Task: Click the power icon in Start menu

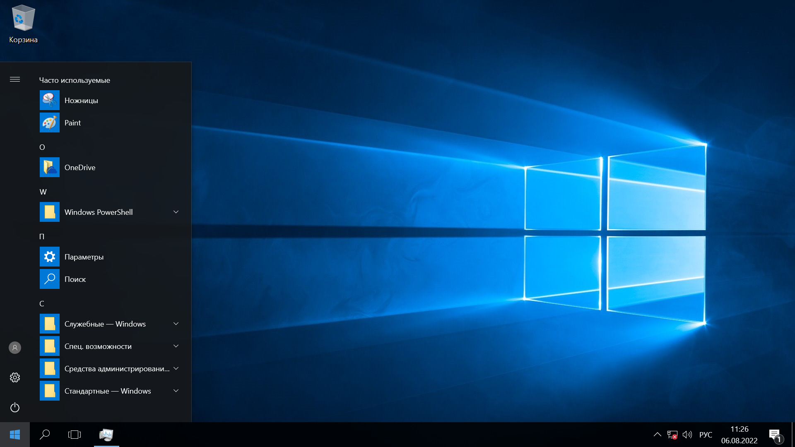Action: coord(15,407)
